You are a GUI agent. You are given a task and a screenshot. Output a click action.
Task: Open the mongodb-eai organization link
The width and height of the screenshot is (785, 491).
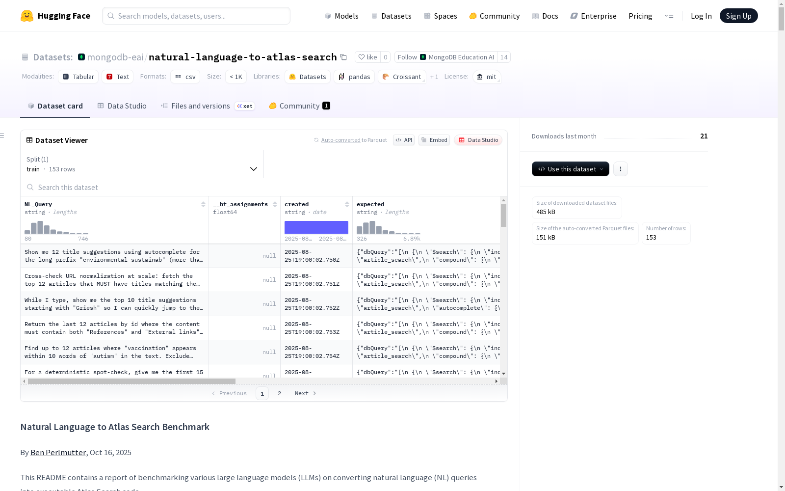(115, 57)
